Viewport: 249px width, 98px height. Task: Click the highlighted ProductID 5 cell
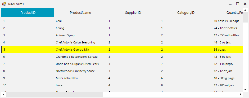pos(28,50)
